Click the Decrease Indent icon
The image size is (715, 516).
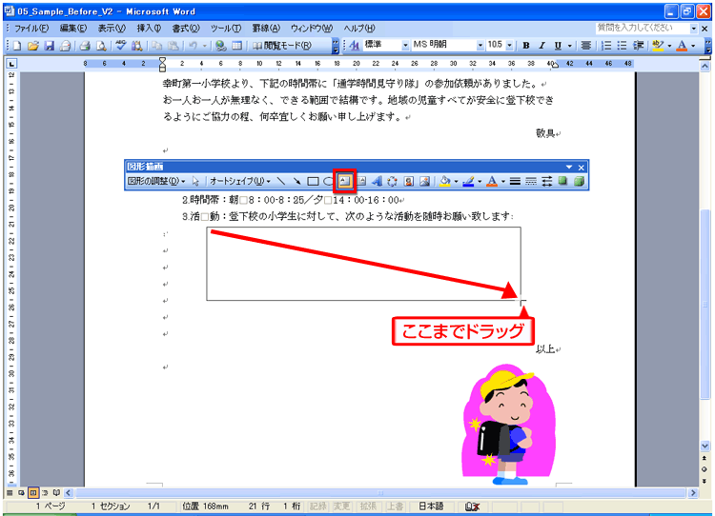639,45
